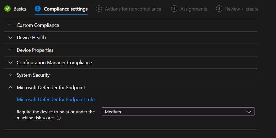The width and height of the screenshot is (276, 138).
Task: Click the System Security section header
Action: (33, 75)
